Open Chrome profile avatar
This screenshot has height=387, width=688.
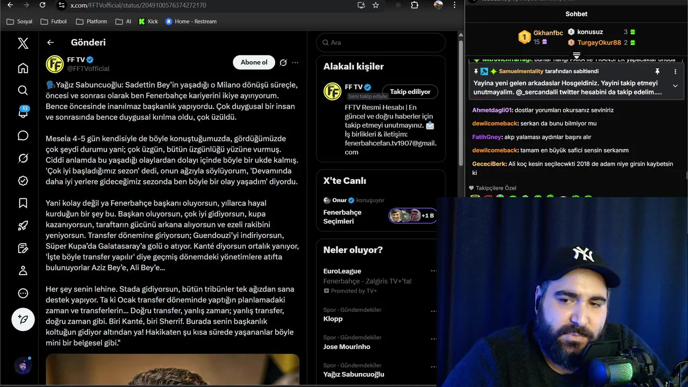click(439, 5)
